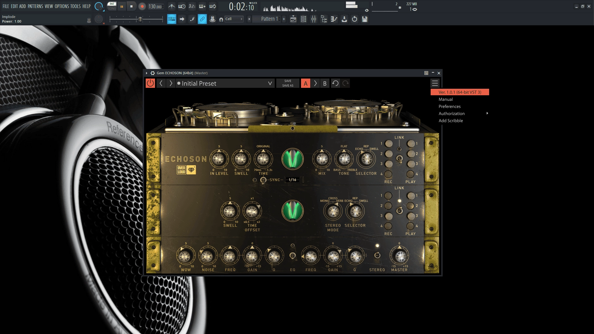Open the Channel rack icon
Screen dimensions: 594x334
[303, 19]
